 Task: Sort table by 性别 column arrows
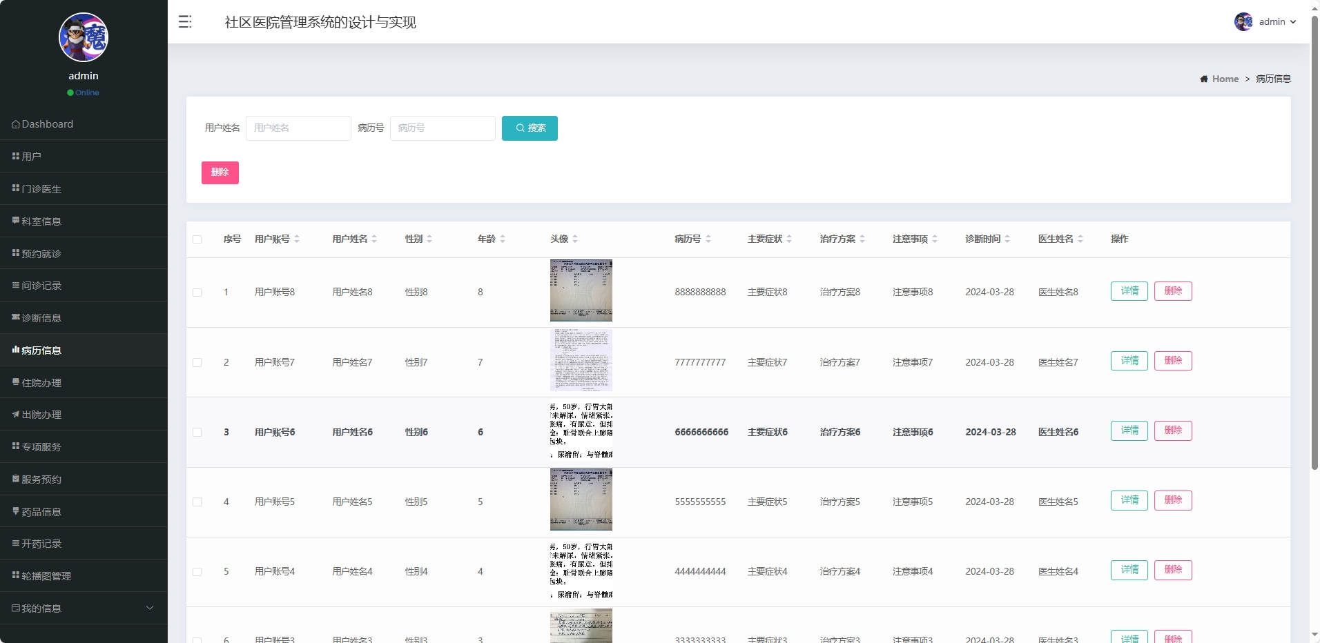point(429,239)
